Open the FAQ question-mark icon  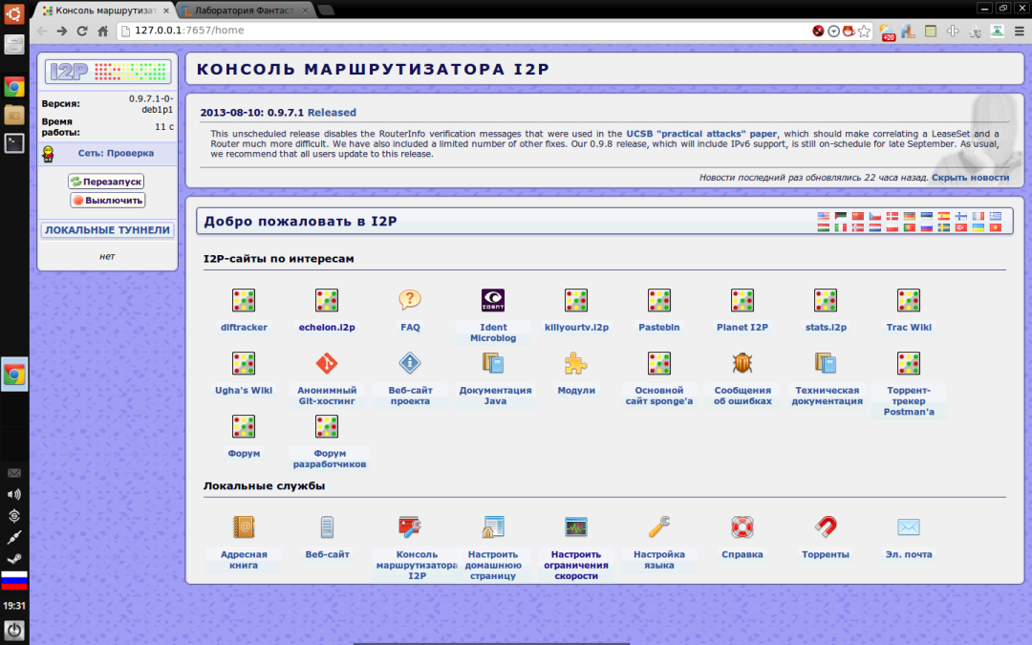click(x=410, y=300)
